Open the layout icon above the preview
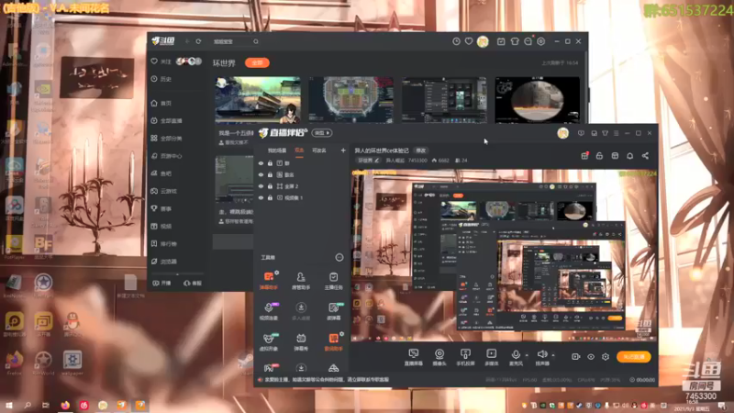The height and width of the screenshot is (413, 734). [615, 156]
